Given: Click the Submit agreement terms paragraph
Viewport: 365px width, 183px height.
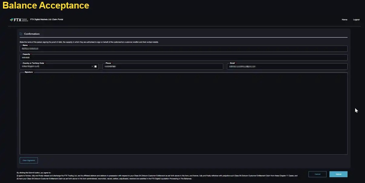Looking at the screenshot, I should click(x=157, y=176).
